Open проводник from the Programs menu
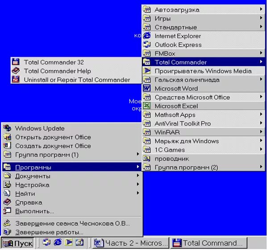267x250 pixels. tap(203, 159)
